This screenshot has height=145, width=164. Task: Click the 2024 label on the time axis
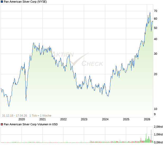(105, 120)
